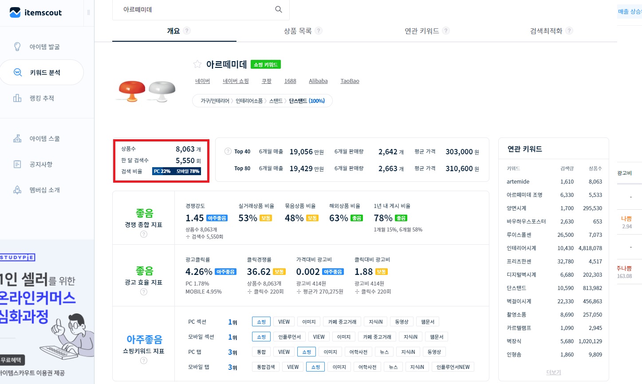Click the 양면시계 related keyword
The image size is (642, 384).
pos(516,208)
